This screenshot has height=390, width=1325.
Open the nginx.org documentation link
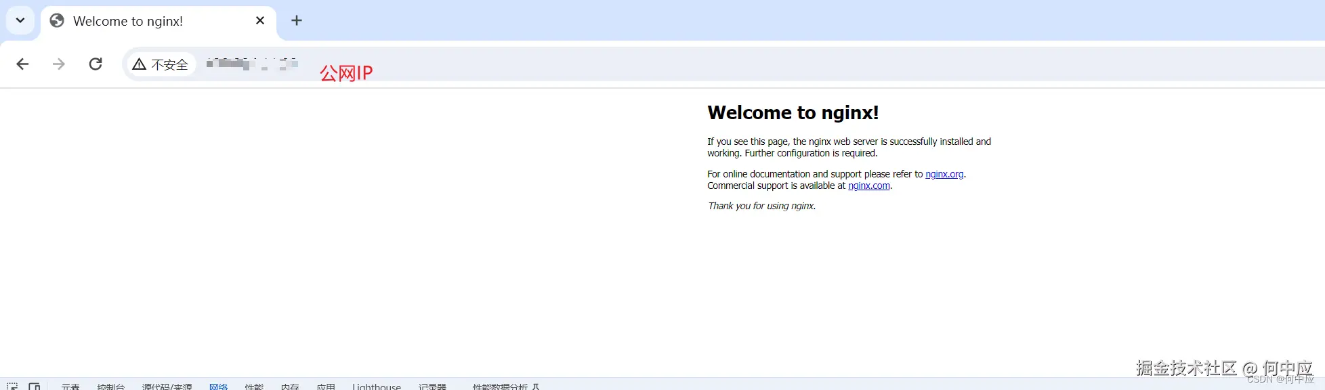coord(944,175)
